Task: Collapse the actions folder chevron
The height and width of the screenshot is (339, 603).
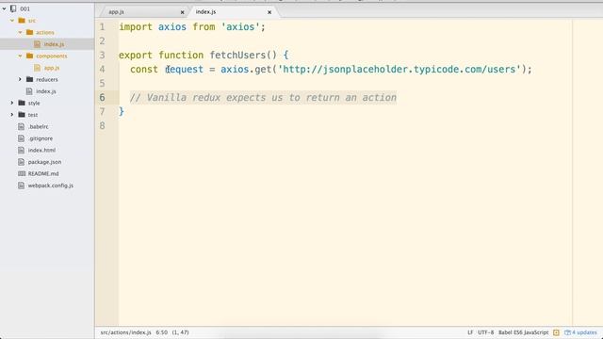Action: point(20,32)
